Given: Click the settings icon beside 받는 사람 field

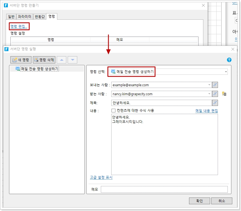Looking at the screenshot, I should click(x=215, y=94).
